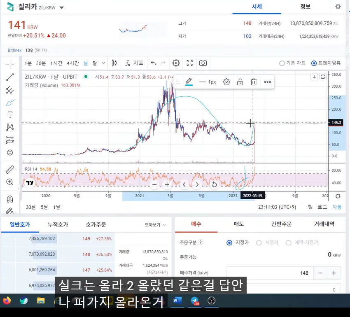Click the 매수가격 input field
Image resolution: width=350 pixels, height=317 pixels.
(x=270, y=273)
